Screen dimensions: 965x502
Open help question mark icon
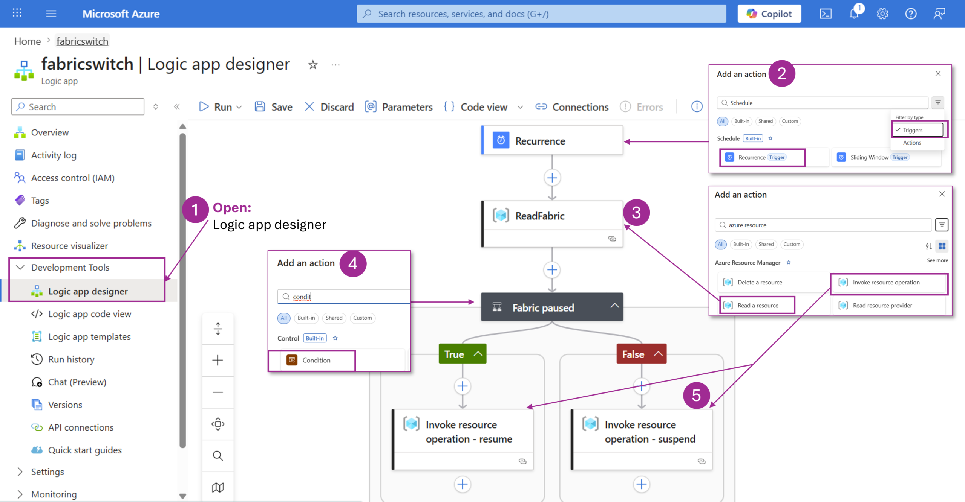point(911,14)
